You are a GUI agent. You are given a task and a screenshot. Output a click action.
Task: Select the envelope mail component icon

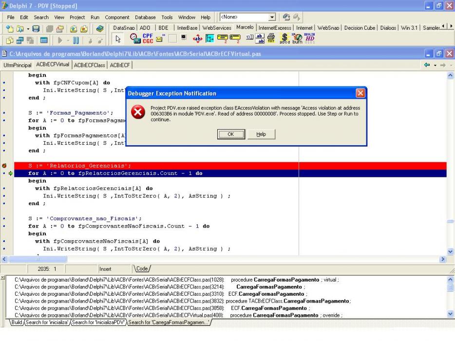(160, 38)
